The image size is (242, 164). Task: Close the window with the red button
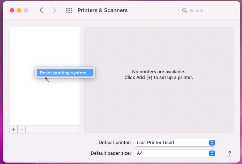[x=12, y=10]
